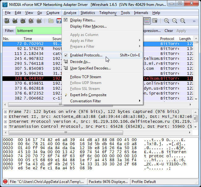Image resolution: width=201 pixels, height=187 pixels.
Task: Open the Help menu
Action: (156, 13)
